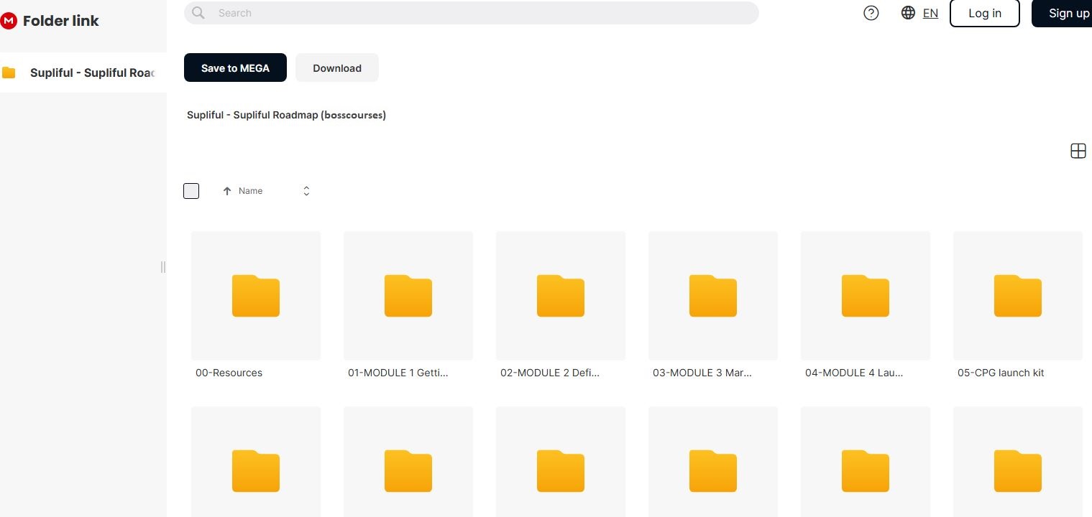Click Save to MEGA button
The height and width of the screenshot is (517, 1092).
click(x=235, y=68)
